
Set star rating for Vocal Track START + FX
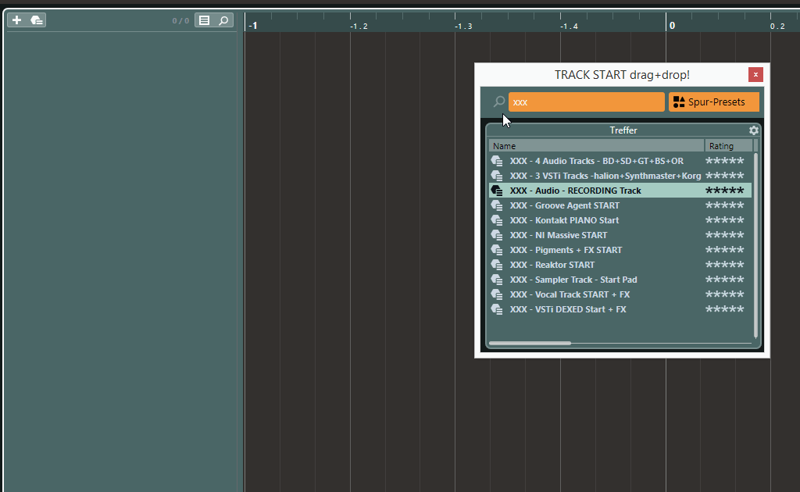click(x=724, y=294)
